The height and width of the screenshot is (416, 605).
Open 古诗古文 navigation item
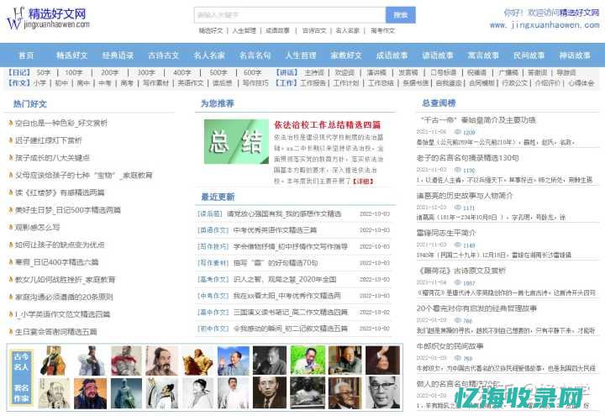click(x=164, y=55)
